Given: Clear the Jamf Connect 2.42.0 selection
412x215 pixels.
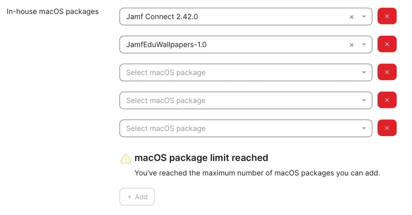Looking at the screenshot, I should [352, 17].
